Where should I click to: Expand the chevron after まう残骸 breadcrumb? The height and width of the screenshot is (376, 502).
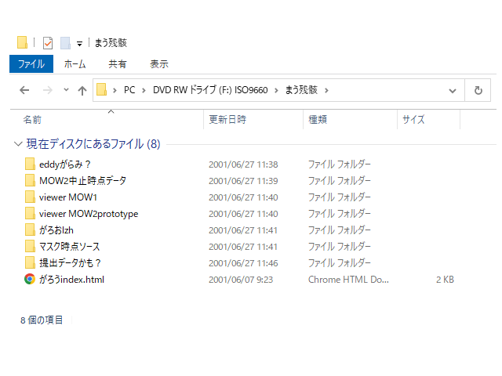coord(326,91)
